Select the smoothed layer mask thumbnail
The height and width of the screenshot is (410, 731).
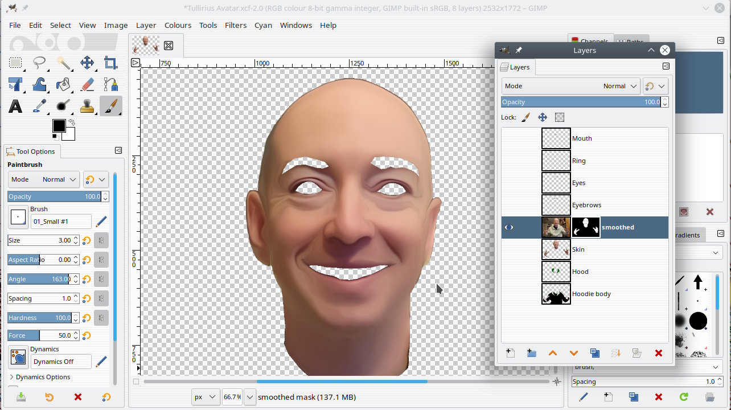[586, 227]
